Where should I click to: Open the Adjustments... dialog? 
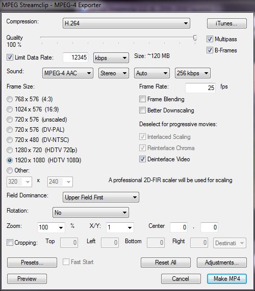(x=222, y=263)
